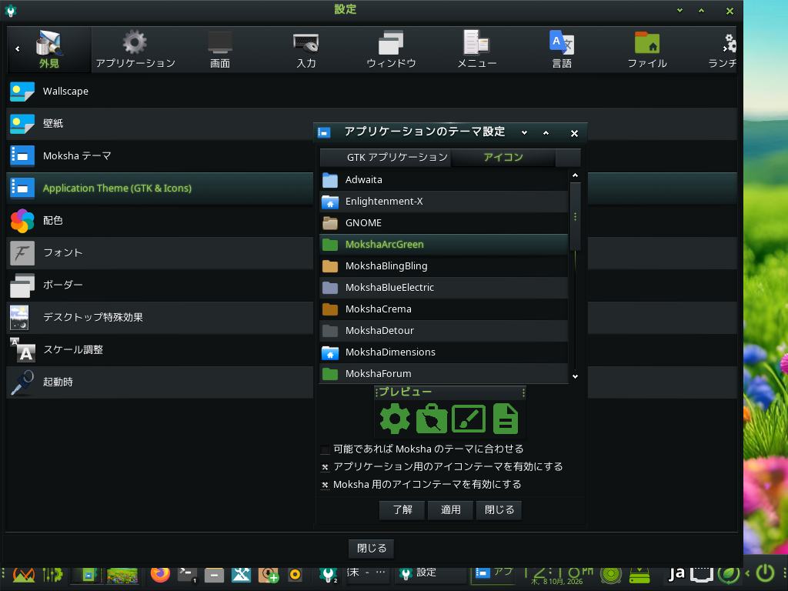788x591 pixels.
Task: Click 閉じる at the bottom of the 設定 window
Action: 372,548
